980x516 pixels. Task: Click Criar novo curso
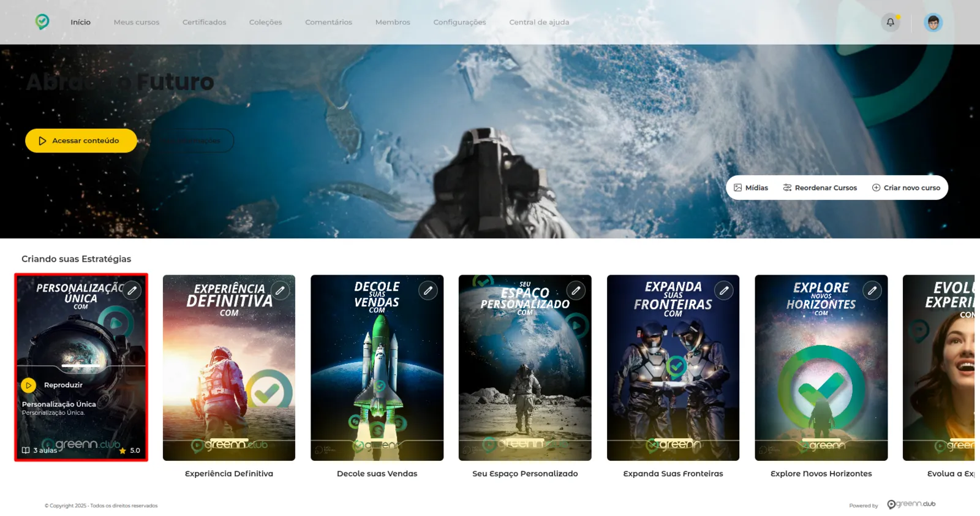tap(906, 188)
